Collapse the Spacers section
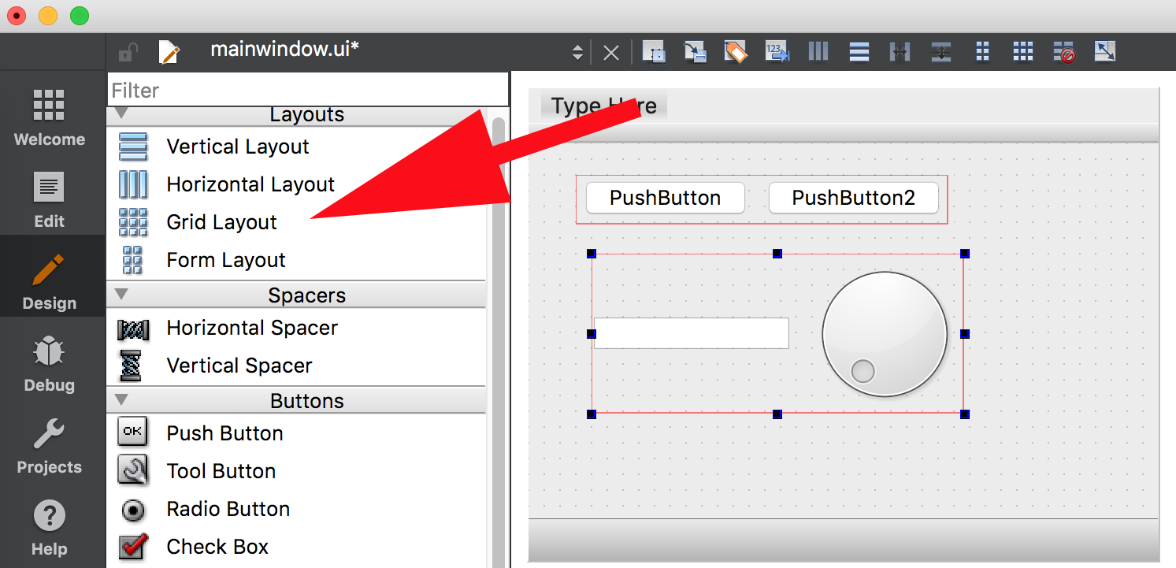Screen dimensions: 1176x568 point(121,295)
